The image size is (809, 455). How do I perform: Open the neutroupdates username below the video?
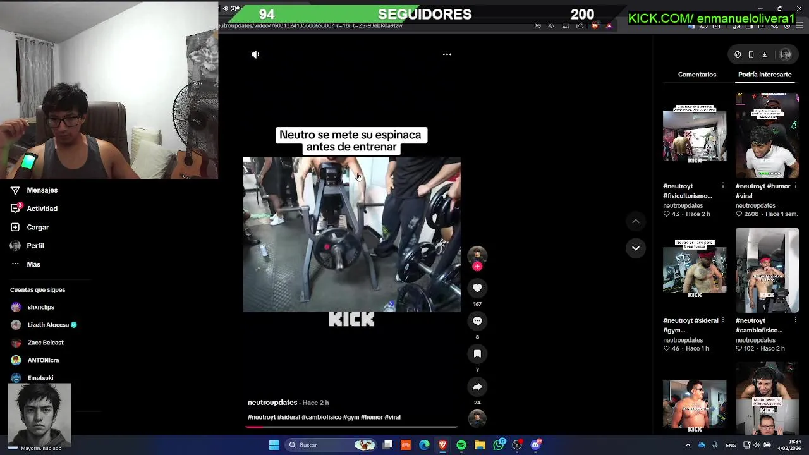pos(272,403)
